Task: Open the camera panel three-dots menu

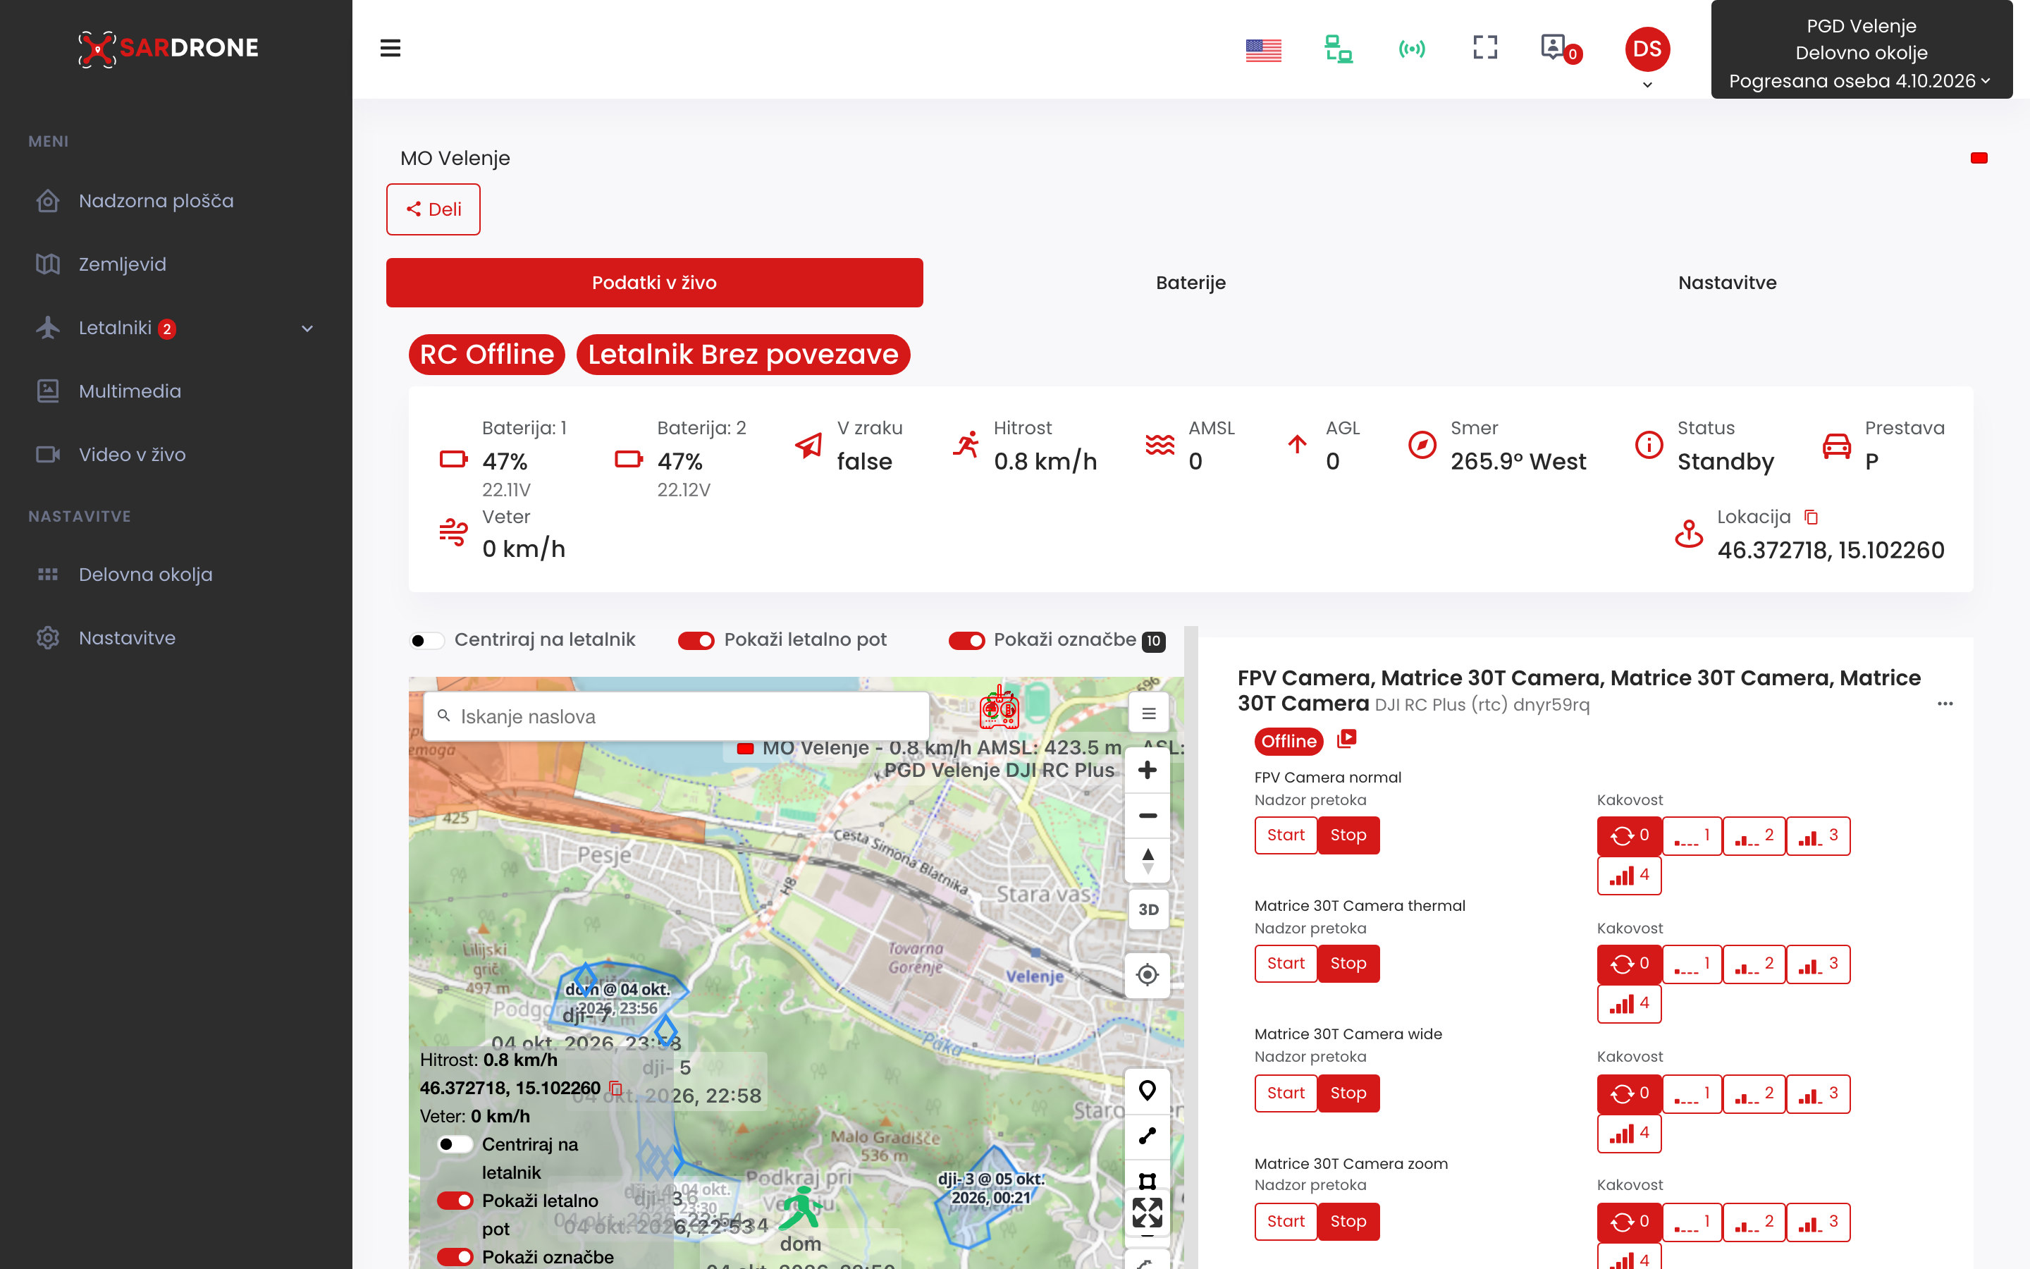Action: coord(1945,704)
